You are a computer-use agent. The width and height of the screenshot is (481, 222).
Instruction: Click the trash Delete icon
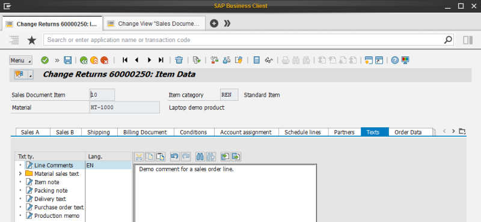pyautogui.click(x=179, y=60)
